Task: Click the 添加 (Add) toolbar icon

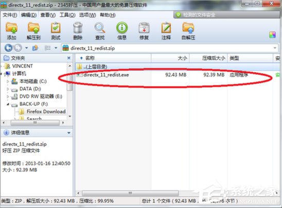Action: point(11,31)
